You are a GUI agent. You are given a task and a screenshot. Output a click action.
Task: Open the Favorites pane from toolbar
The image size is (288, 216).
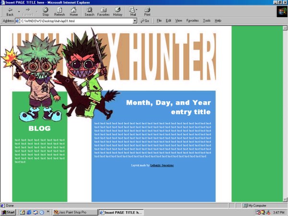(x=103, y=12)
